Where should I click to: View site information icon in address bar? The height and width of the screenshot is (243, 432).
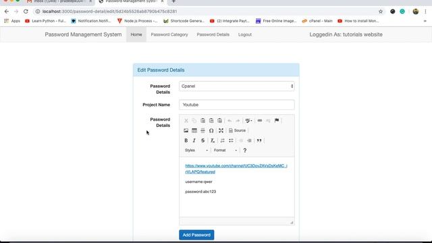click(x=38, y=11)
